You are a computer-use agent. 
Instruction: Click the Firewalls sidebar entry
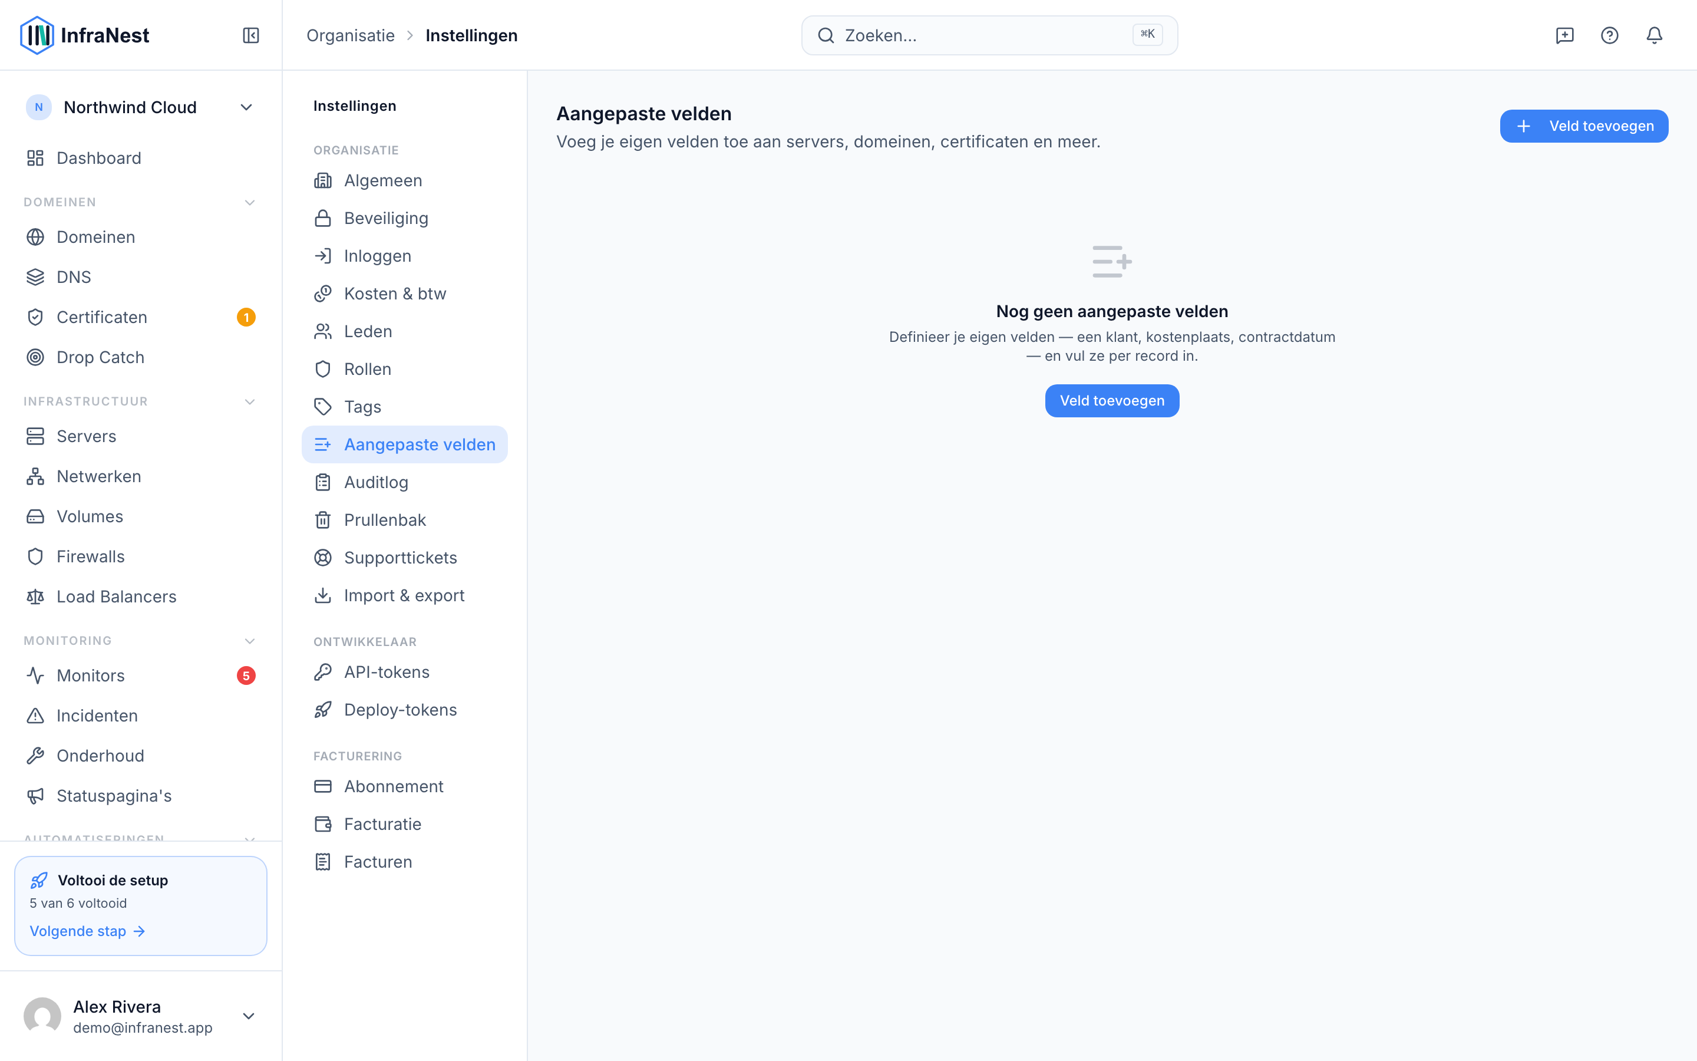point(140,556)
